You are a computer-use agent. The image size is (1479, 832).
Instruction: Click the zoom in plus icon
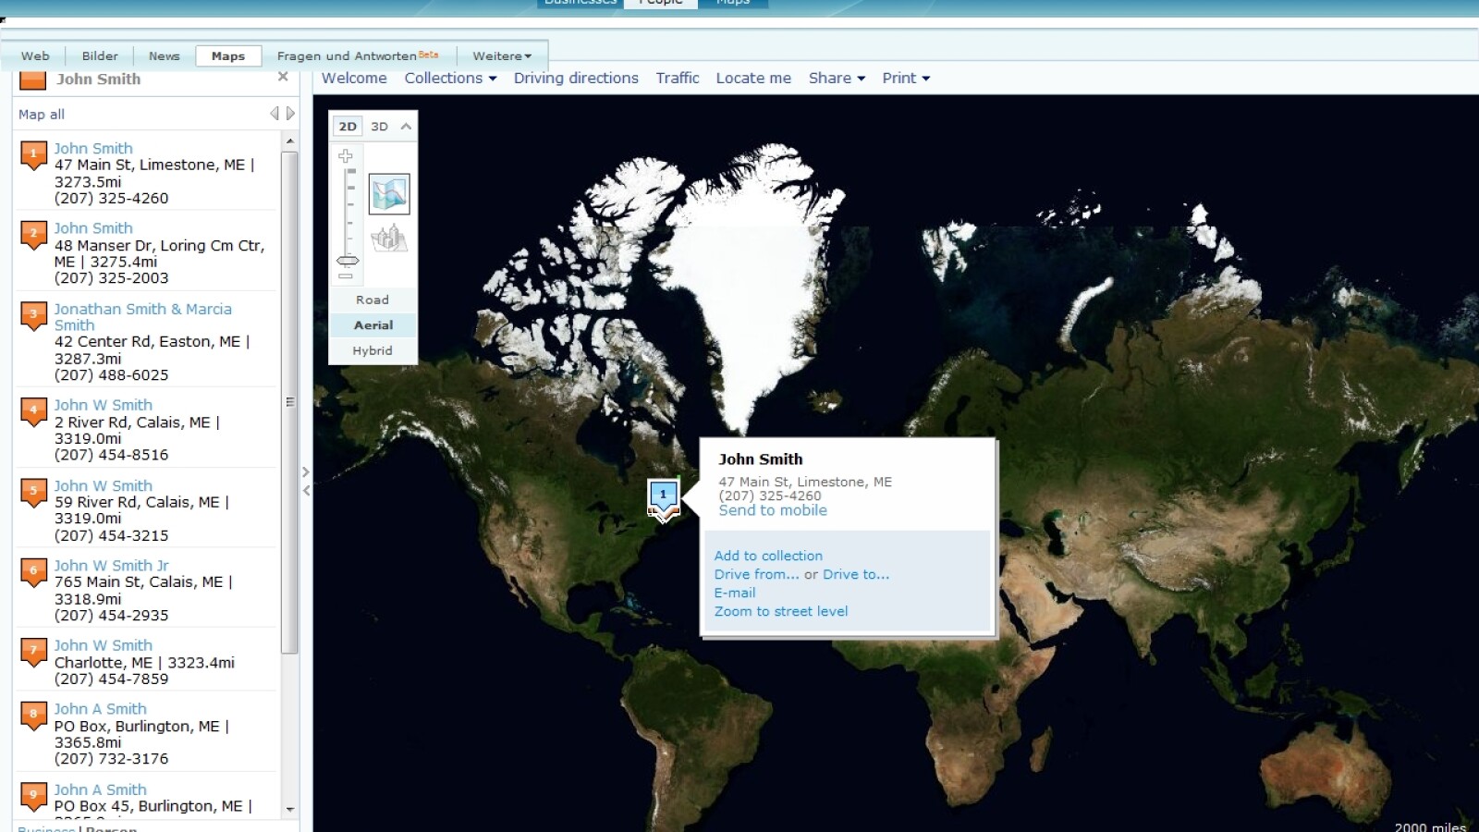click(346, 156)
